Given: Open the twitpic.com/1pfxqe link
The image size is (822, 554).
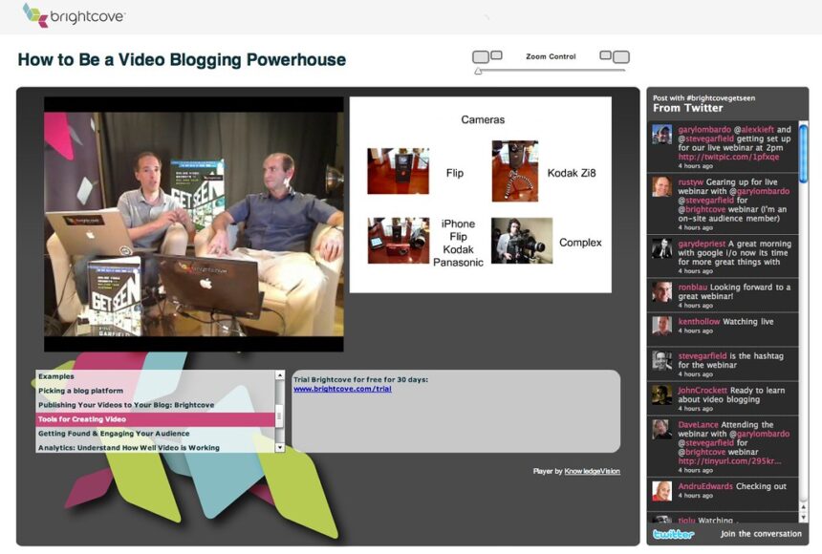Looking at the screenshot, I should [x=728, y=157].
